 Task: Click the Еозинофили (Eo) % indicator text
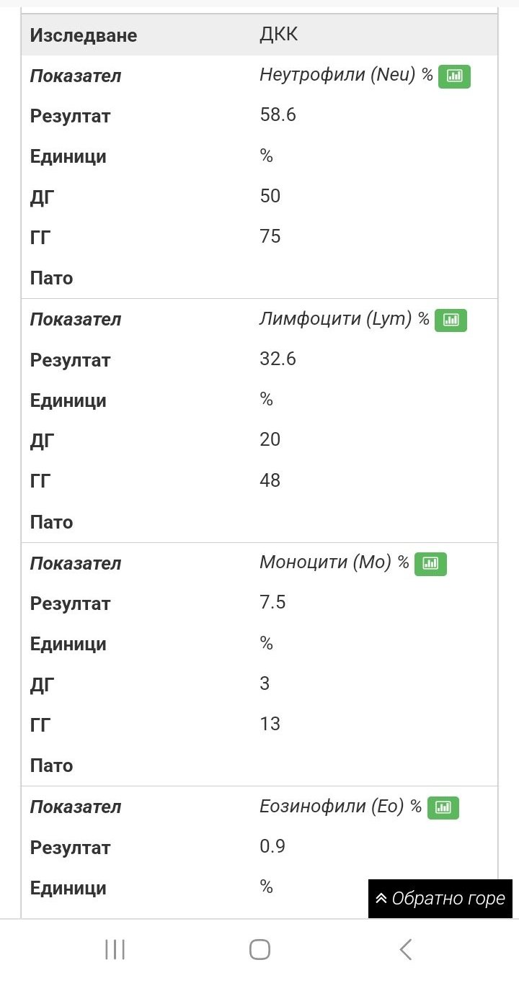click(340, 807)
